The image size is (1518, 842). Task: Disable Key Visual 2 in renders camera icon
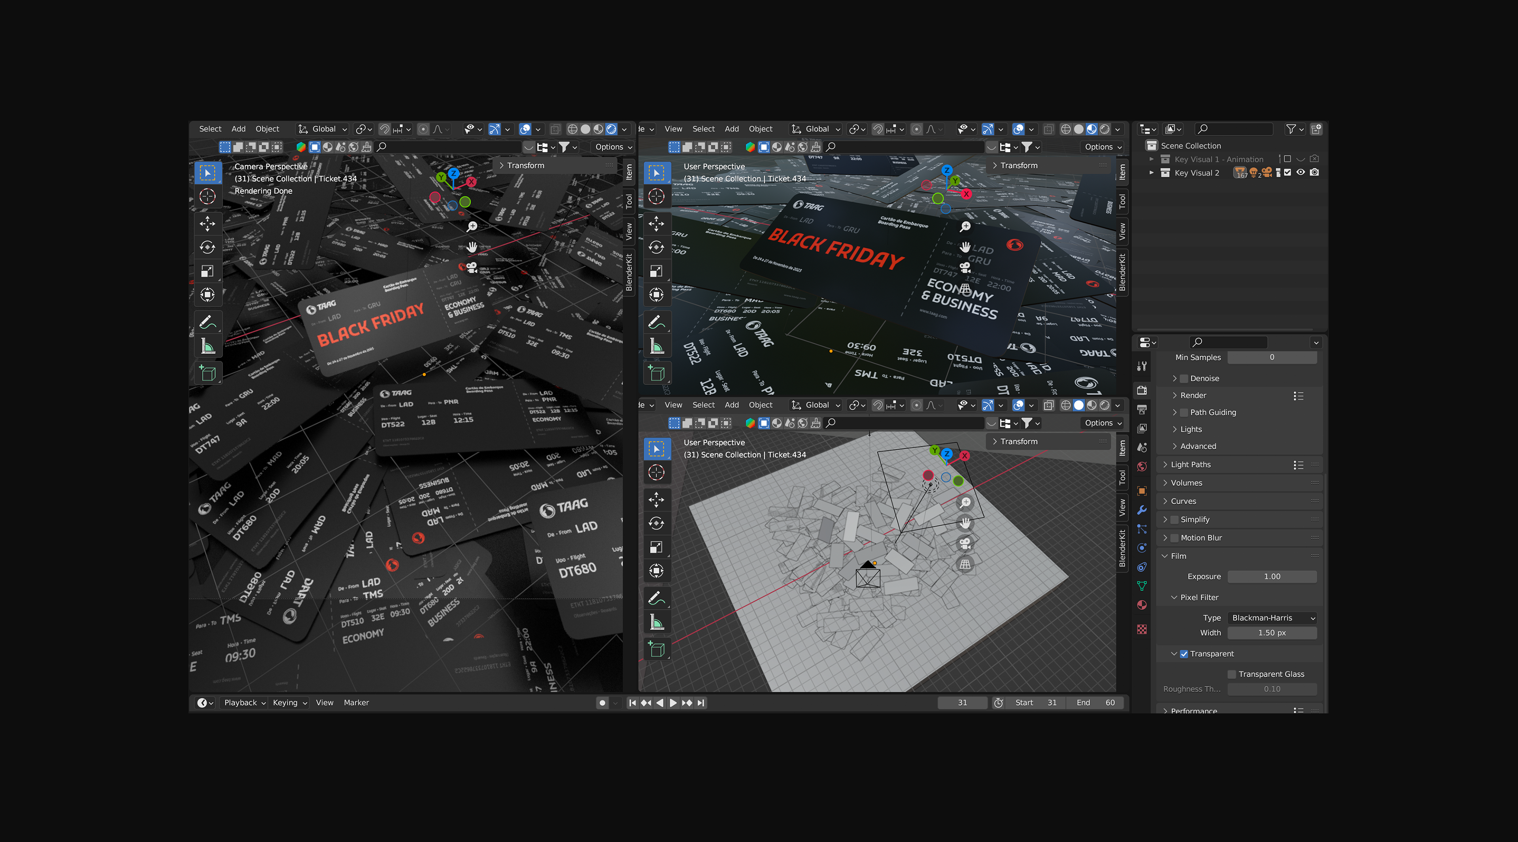coord(1315,173)
